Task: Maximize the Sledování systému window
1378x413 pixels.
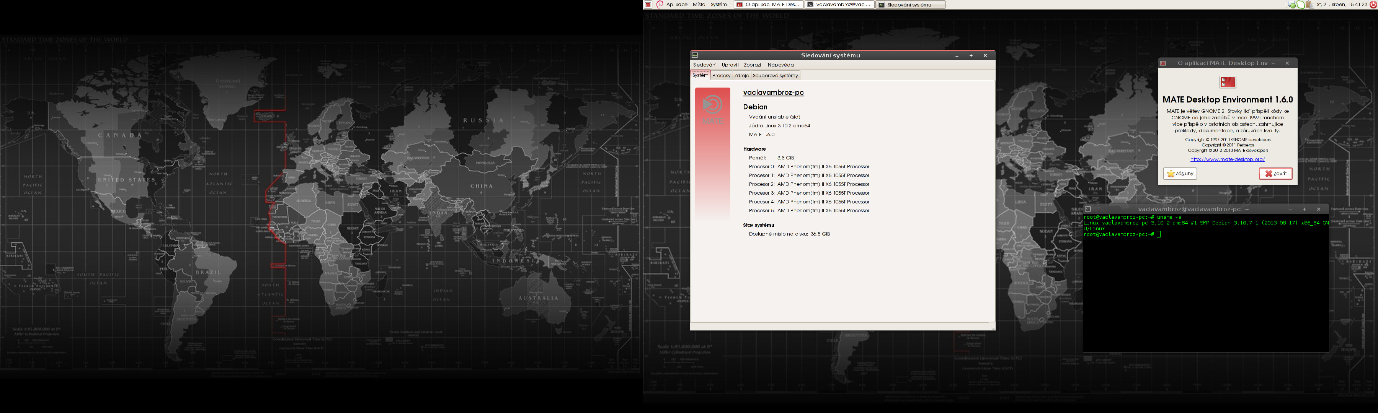Action: (971, 55)
